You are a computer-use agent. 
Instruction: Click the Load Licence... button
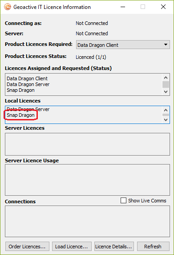(x=72, y=247)
